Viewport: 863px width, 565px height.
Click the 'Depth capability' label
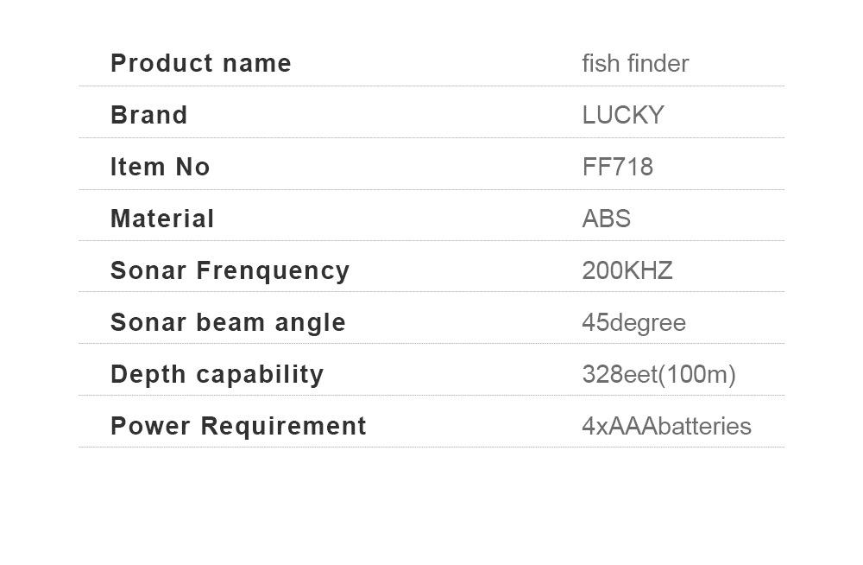pyautogui.click(x=217, y=375)
